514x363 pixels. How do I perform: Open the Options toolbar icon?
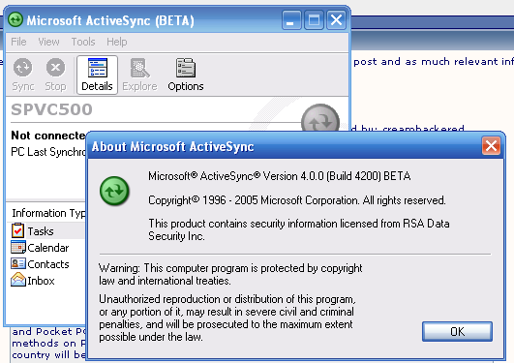point(186,75)
